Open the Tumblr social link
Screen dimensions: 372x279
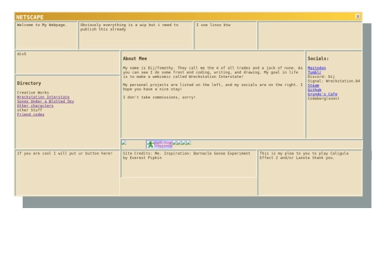[x=314, y=72]
